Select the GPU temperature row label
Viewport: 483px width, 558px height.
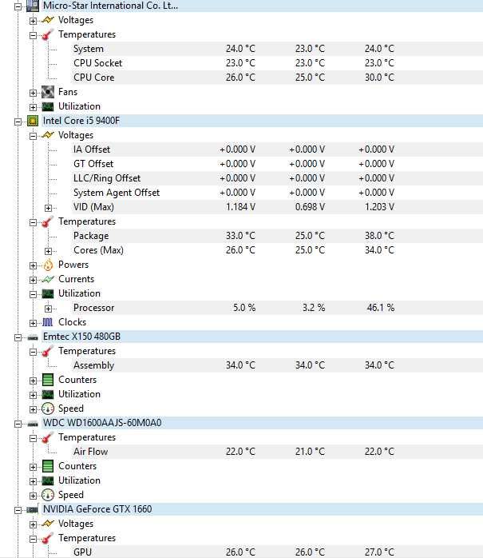click(x=82, y=552)
